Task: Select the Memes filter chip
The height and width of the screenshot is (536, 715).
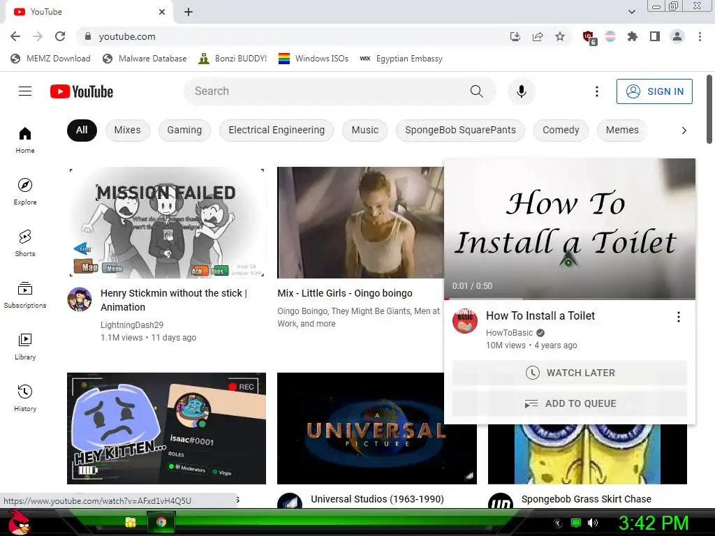Action: point(622,131)
